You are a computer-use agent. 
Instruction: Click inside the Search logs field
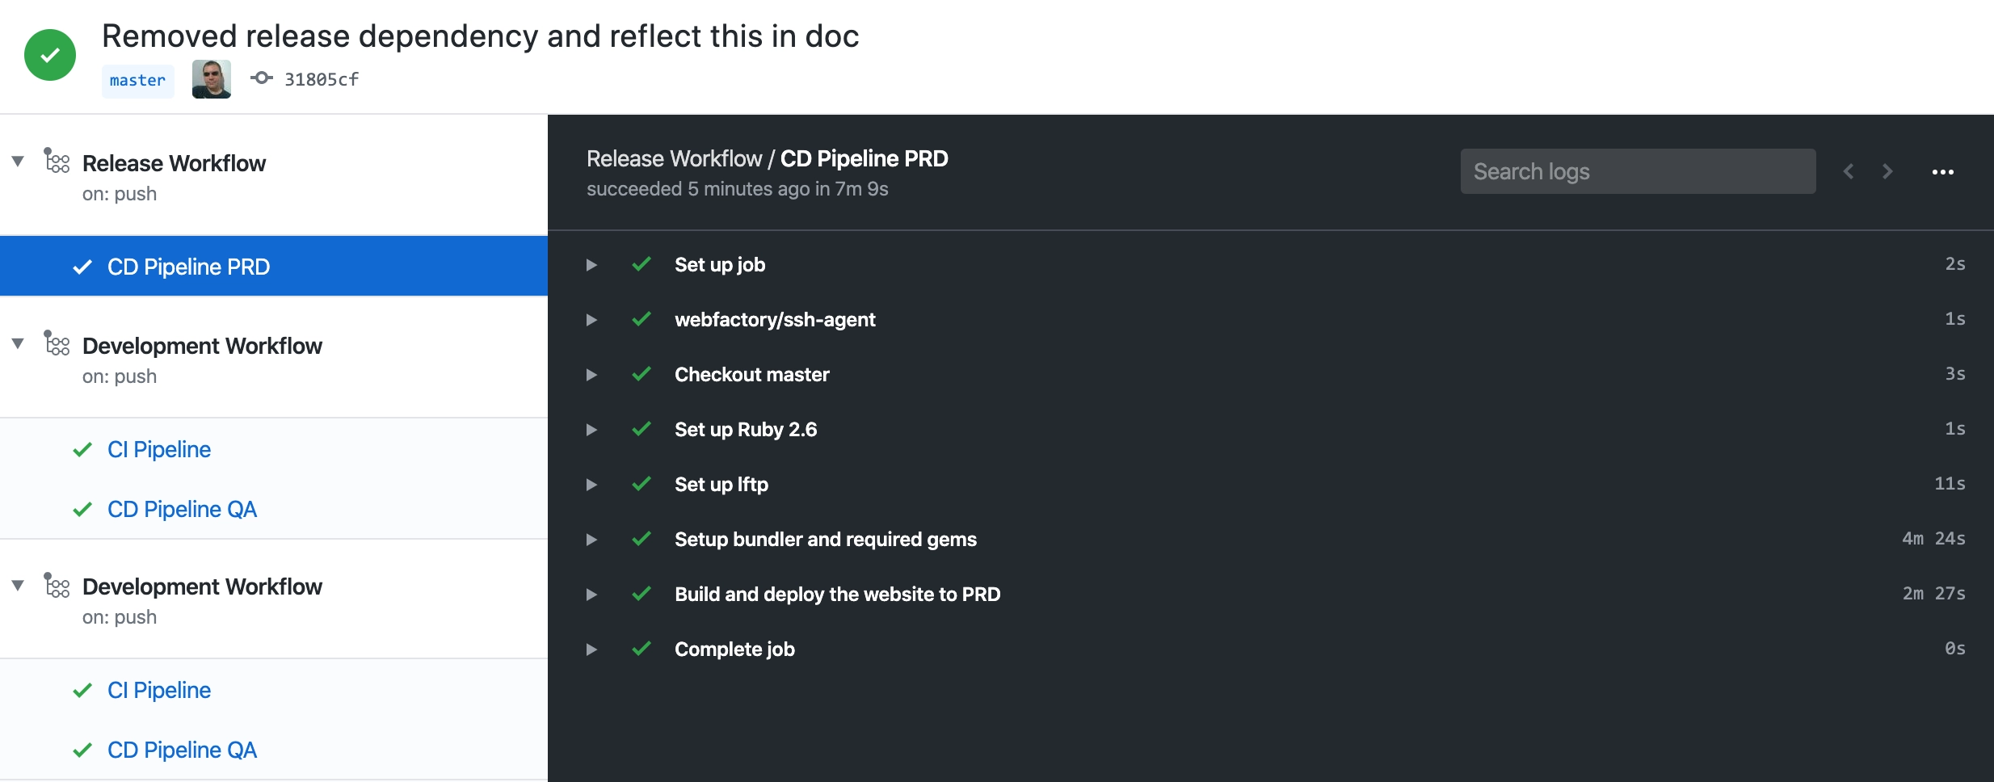pos(1638,171)
